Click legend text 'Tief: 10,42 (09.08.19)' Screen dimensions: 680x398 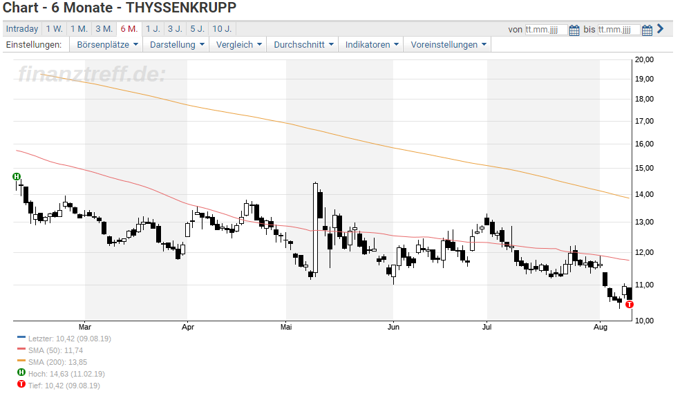click(x=64, y=386)
